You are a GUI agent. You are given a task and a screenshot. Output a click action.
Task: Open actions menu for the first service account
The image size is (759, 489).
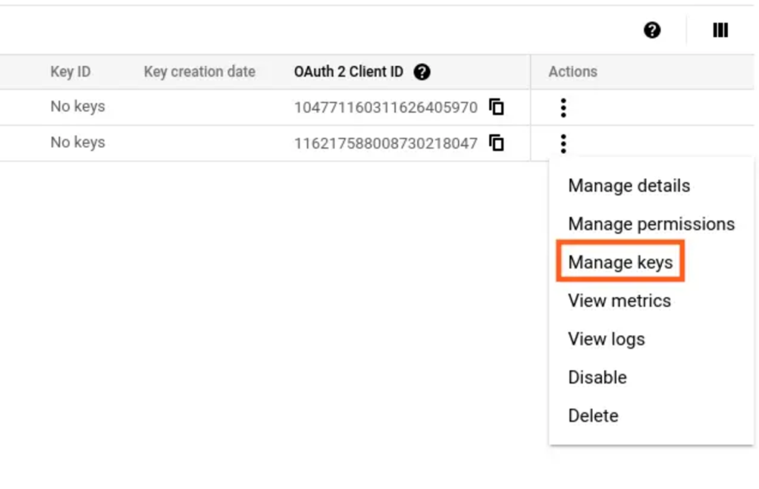click(x=563, y=107)
